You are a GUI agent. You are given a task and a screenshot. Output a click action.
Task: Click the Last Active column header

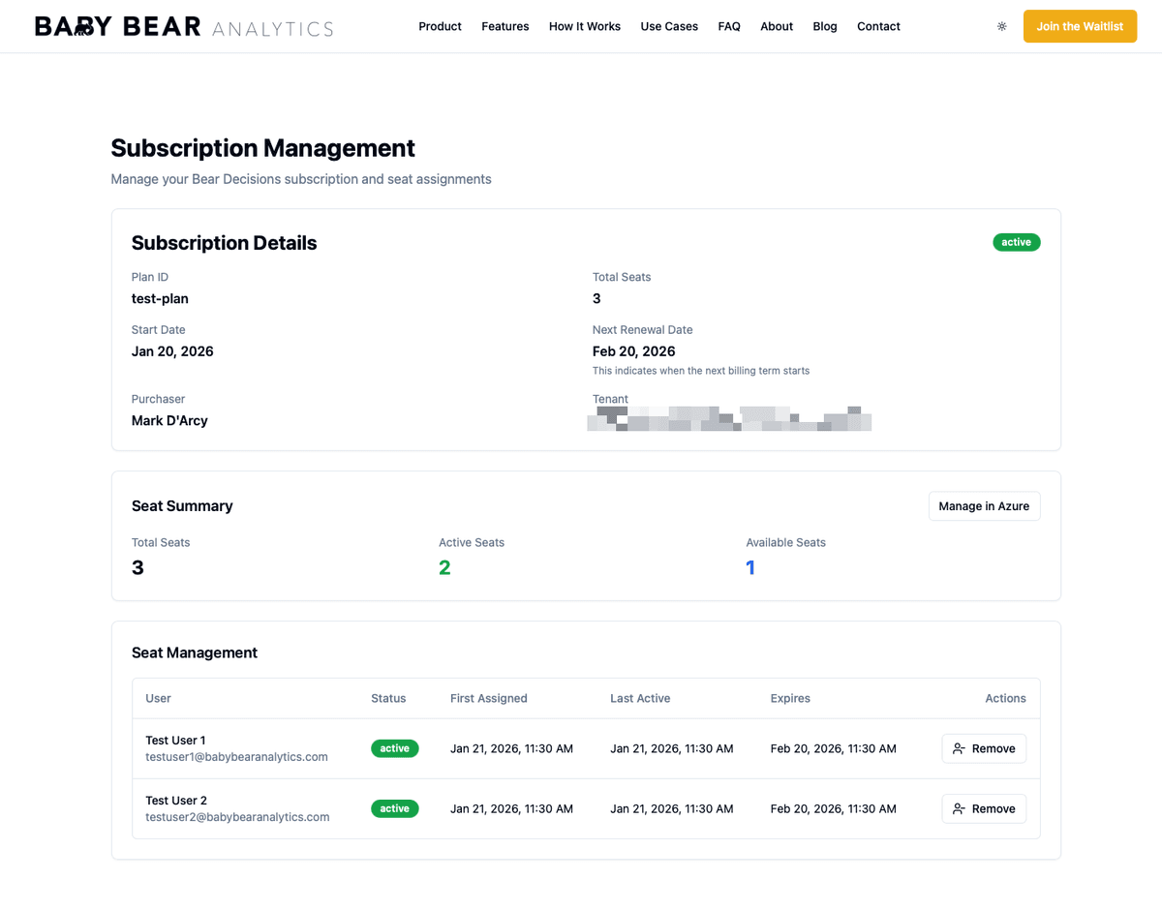pyautogui.click(x=640, y=698)
